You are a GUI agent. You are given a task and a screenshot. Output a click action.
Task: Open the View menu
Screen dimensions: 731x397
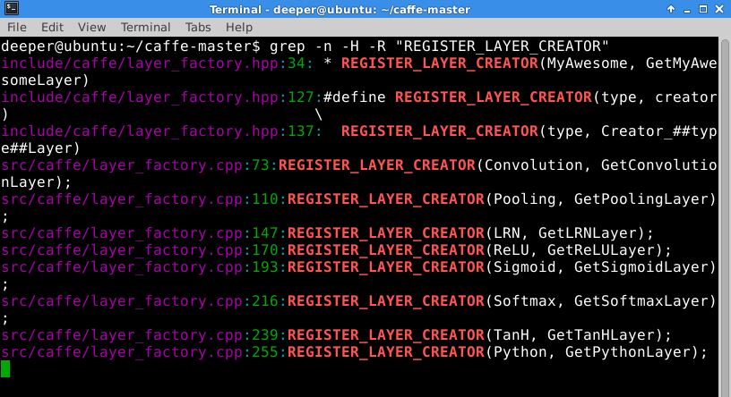point(92,28)
